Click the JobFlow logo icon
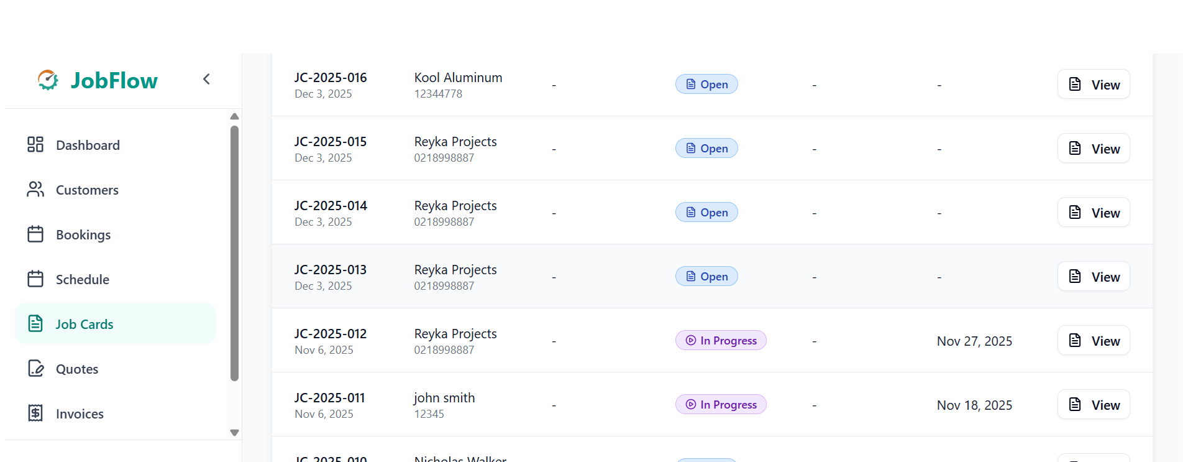 point(48,80)
